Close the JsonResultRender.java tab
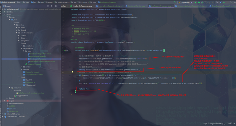 pyautogui.click(x=146, y=6)
